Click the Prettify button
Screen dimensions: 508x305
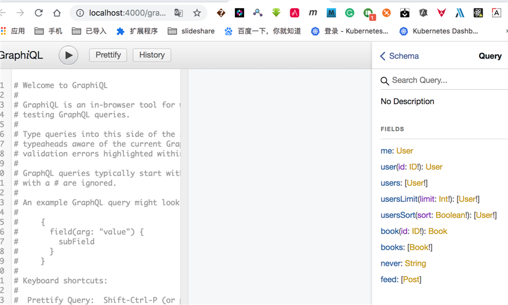coord(108,55)
